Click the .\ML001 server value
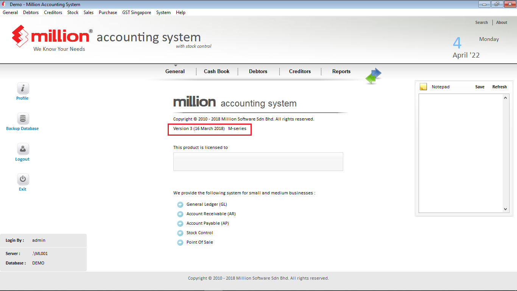This screenshot has width=517, height=291. coord(40,253)
